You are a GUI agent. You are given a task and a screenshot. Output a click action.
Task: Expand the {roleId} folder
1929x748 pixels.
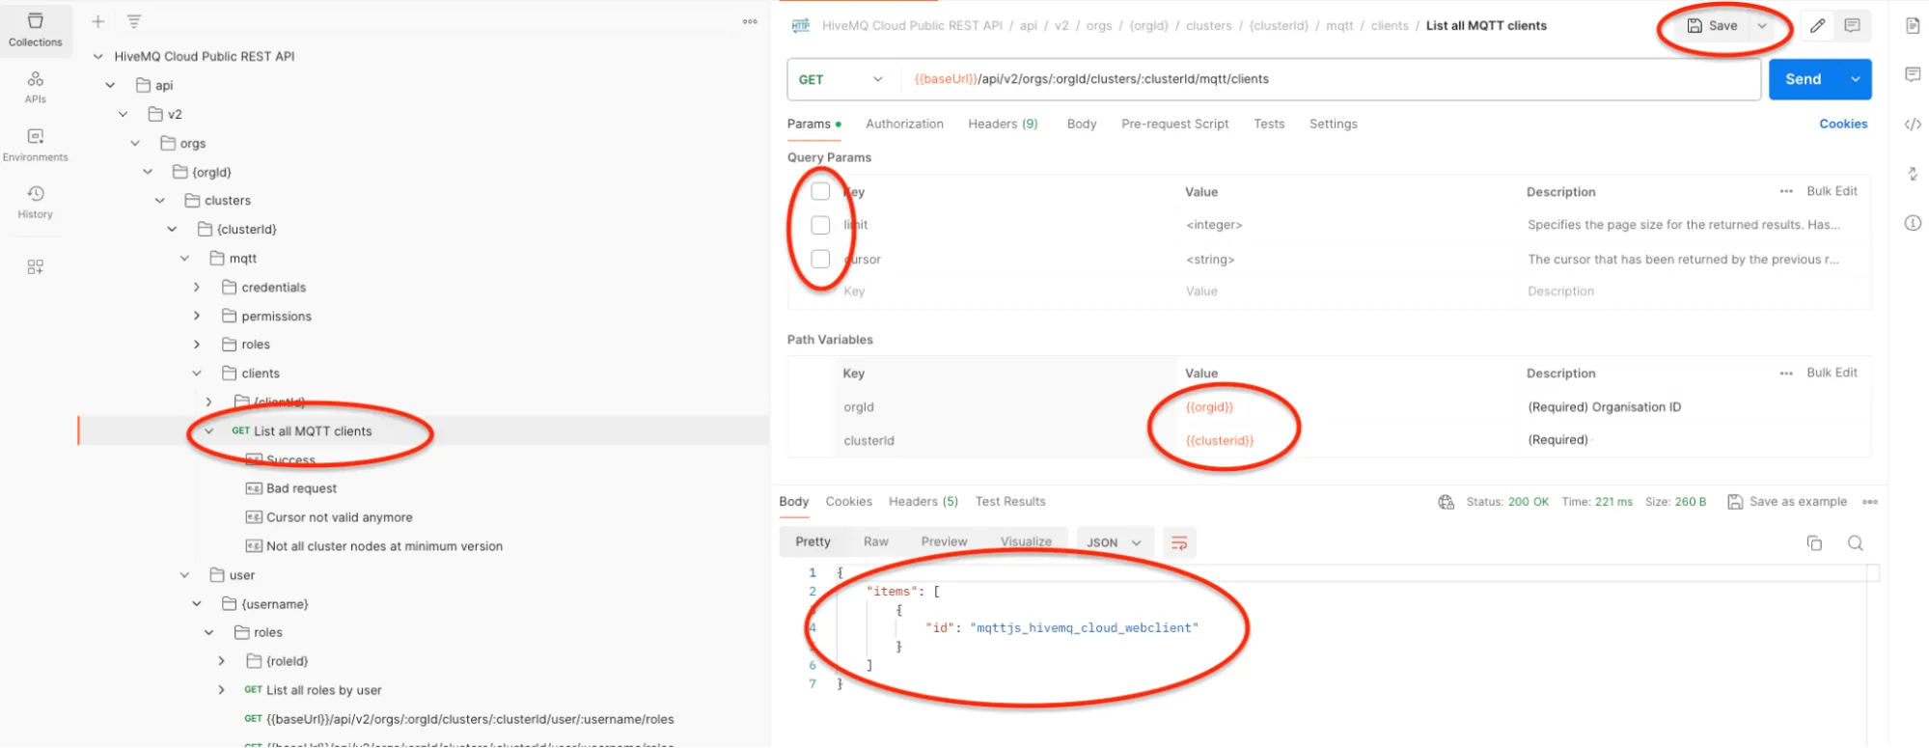tap(221, 661)
